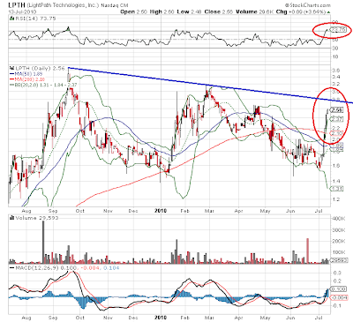The width and height of the screenshot is (353, 322).
Task: Click the Dec label under the price chart
Action: click(x=133, y=211)
